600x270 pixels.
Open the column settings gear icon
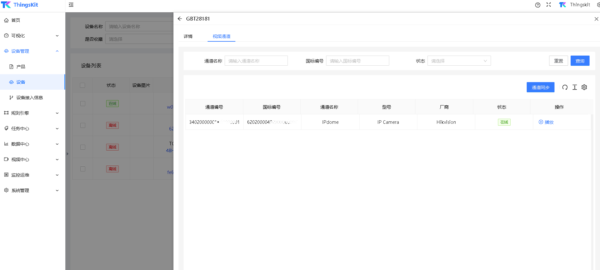(584, 87)
